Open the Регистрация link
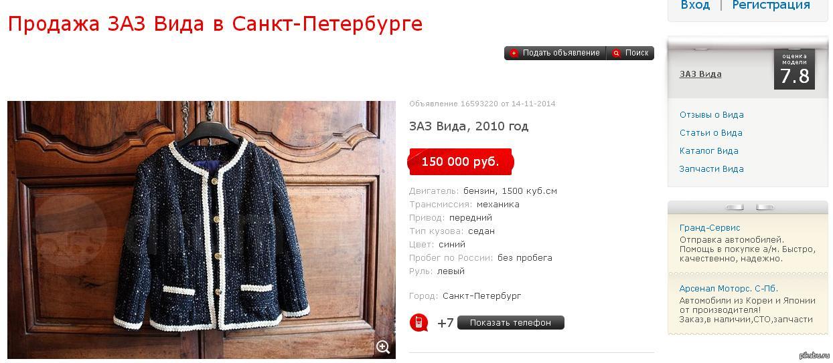 tap(771, 5)
